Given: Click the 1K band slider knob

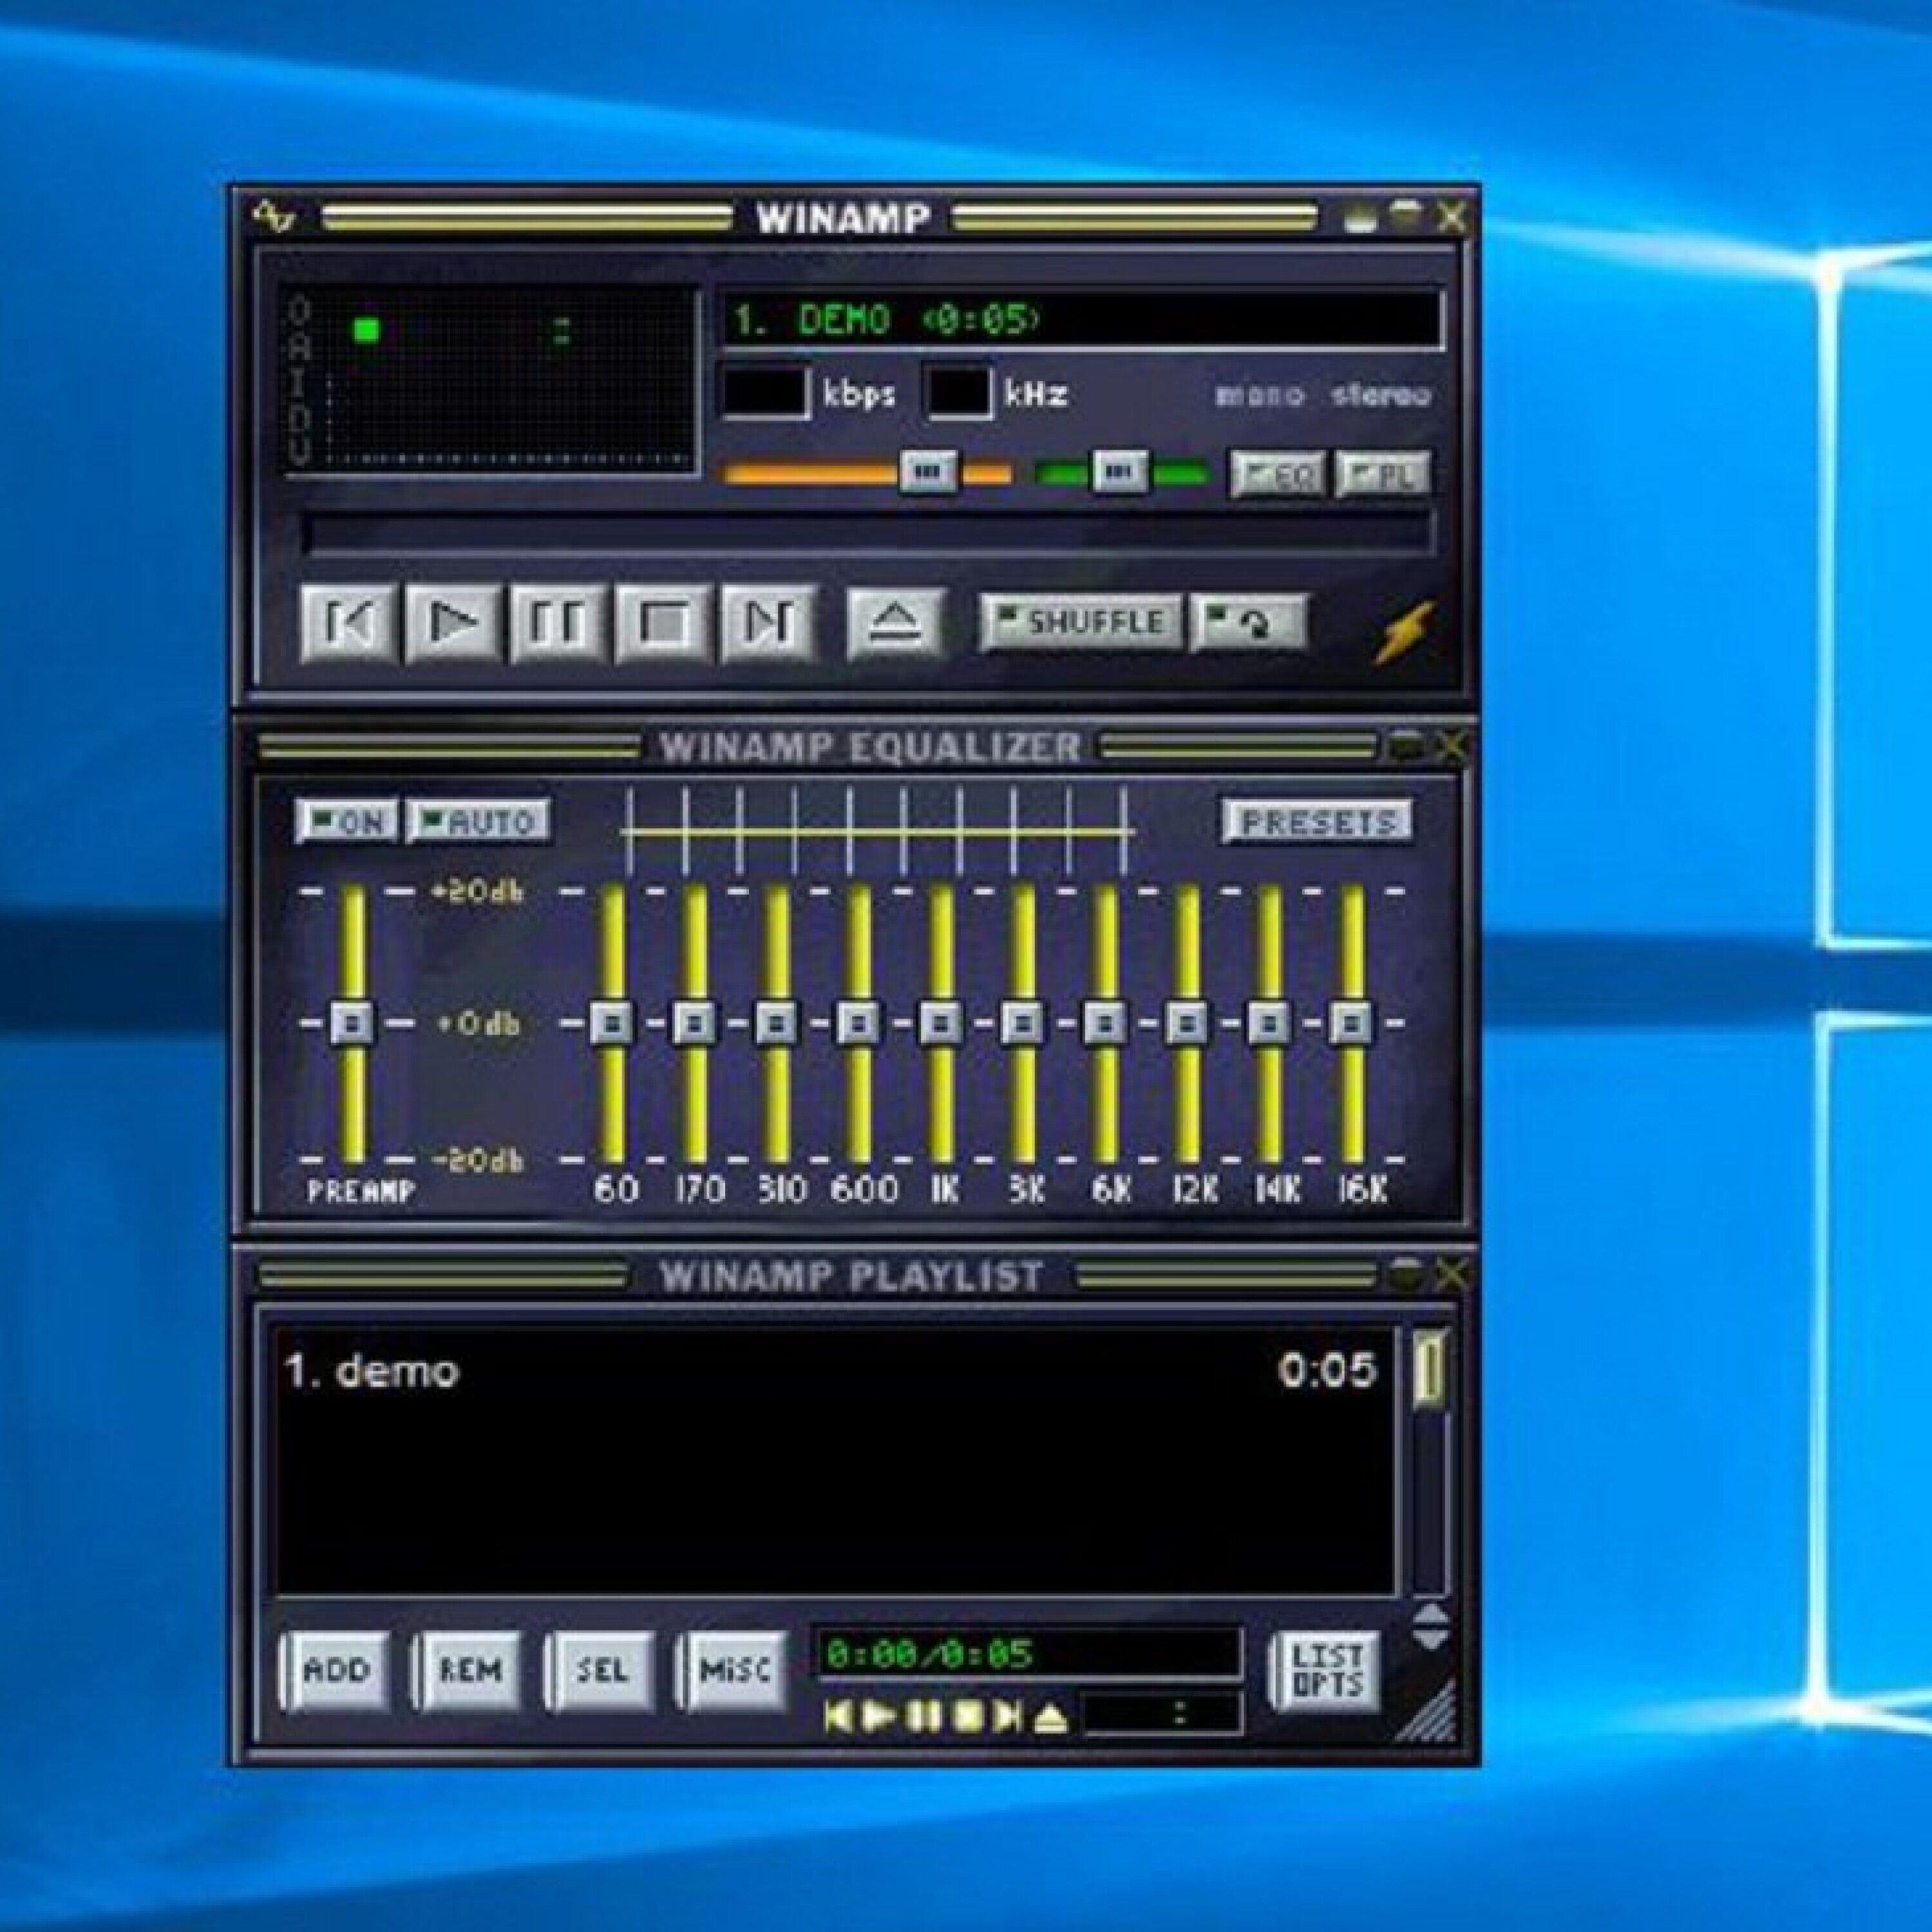Looking at the screenshot, I should pos(941,1023).
